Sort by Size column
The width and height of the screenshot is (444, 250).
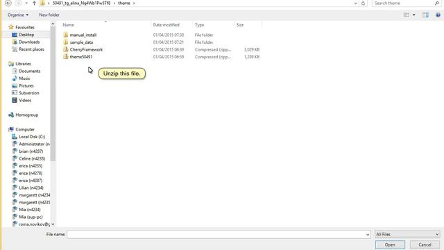click(x=240, y=25)
